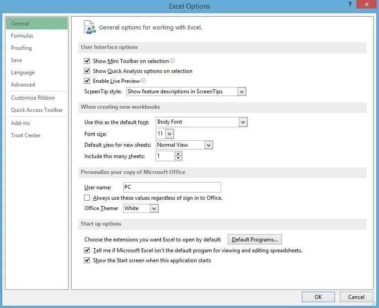Open the Proofing category
Viewport: 379px width, 308px height.
click(37, 48)
